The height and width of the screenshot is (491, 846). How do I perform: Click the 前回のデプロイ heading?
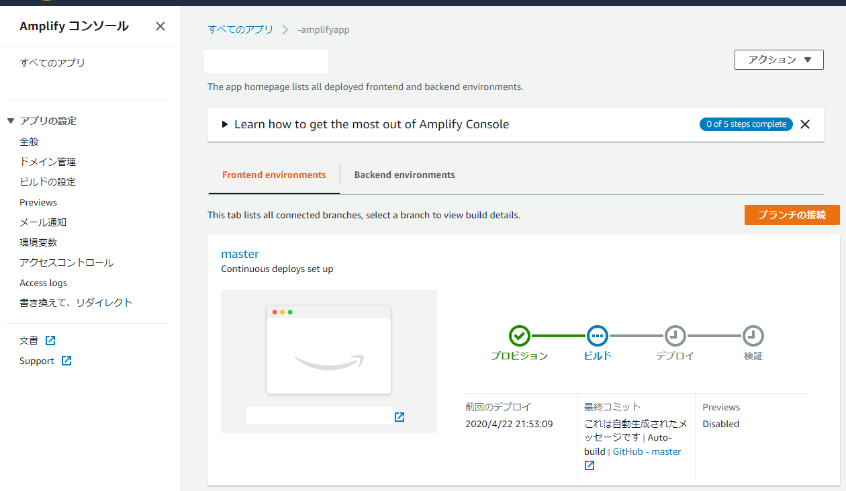[x=498, y=407]
